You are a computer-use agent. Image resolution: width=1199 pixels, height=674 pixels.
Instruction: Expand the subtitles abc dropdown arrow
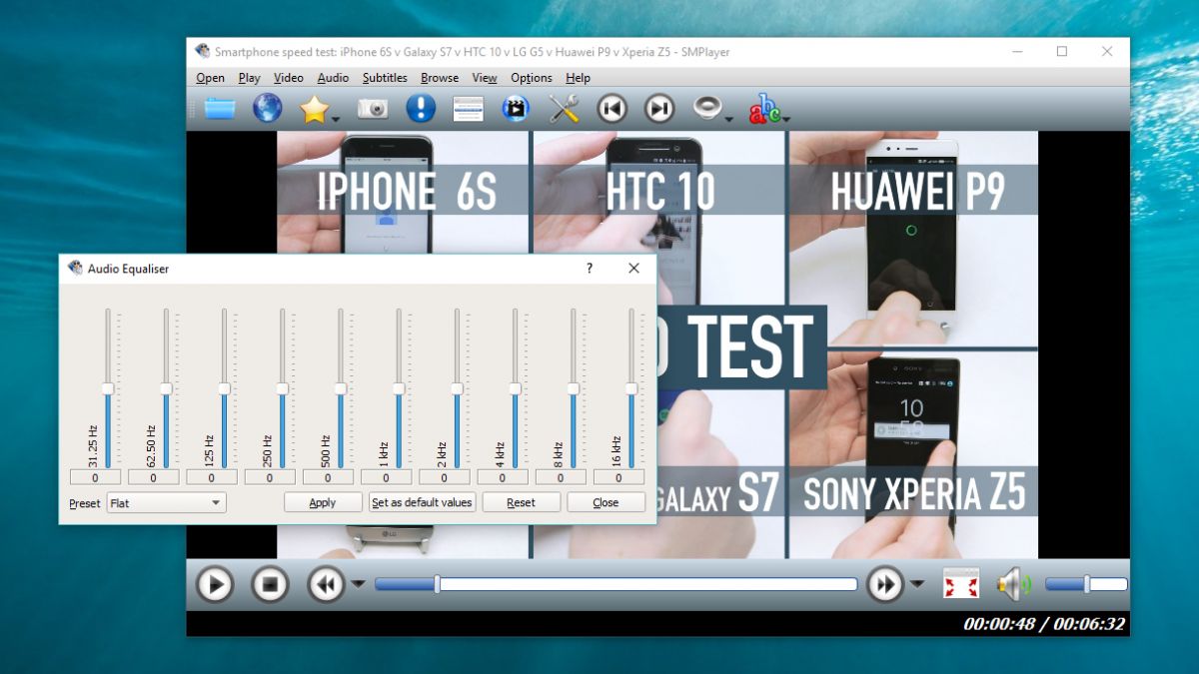pyautogui.click(x=787, y=118)
